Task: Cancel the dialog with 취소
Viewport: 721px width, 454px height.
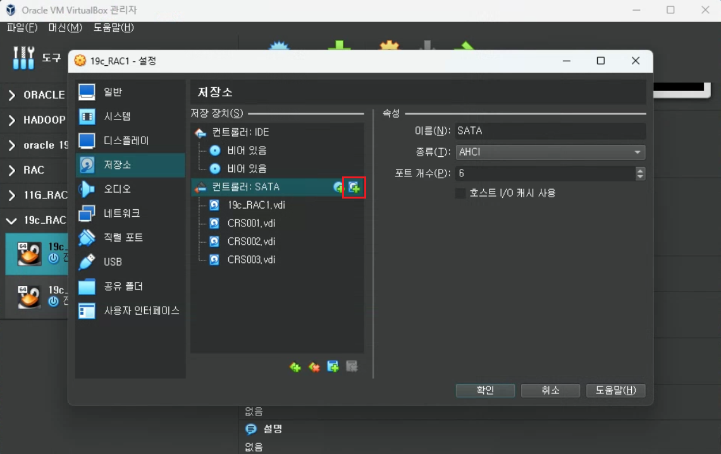Action: click(550, 390)
